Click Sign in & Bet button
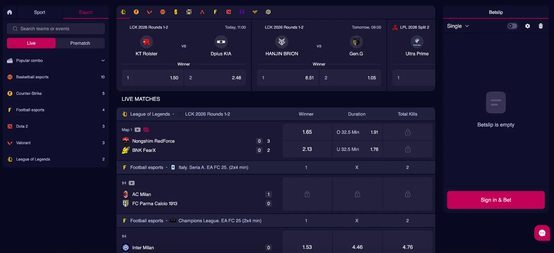This screenshot has width=554, height=253. pos(495,200)
